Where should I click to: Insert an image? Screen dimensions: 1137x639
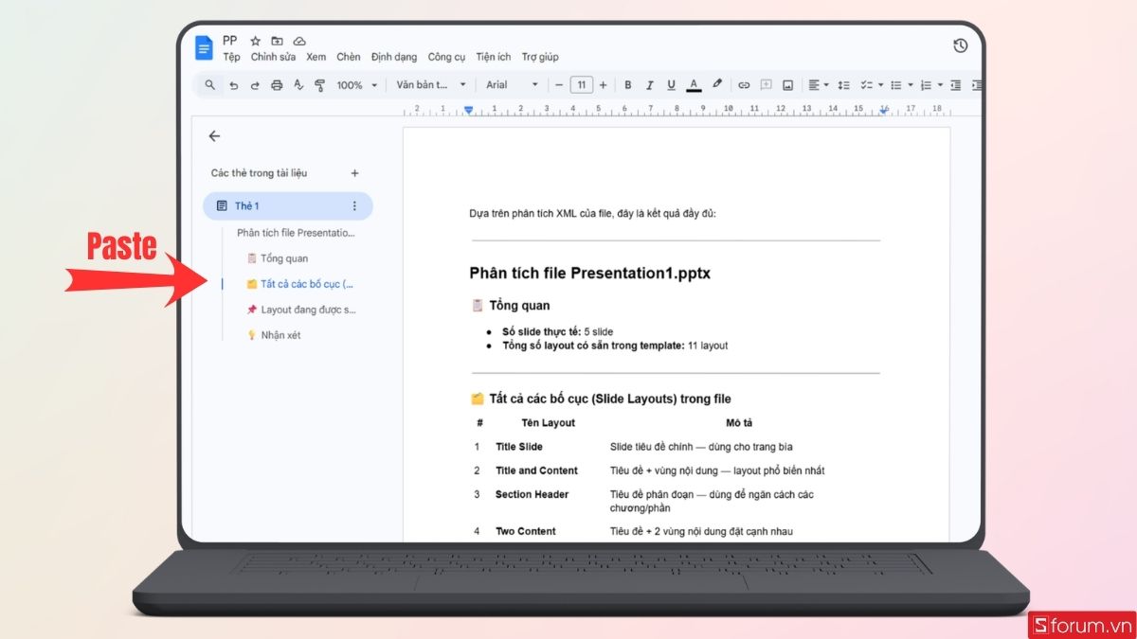pos(787,85)
